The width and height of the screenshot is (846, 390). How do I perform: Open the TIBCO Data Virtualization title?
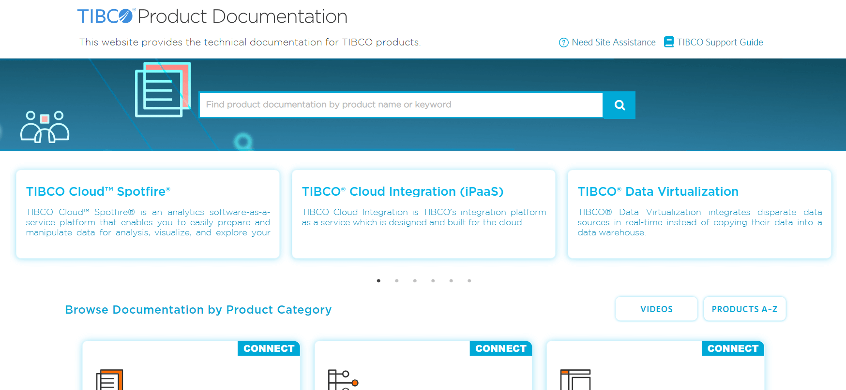[x=658, y=191]
